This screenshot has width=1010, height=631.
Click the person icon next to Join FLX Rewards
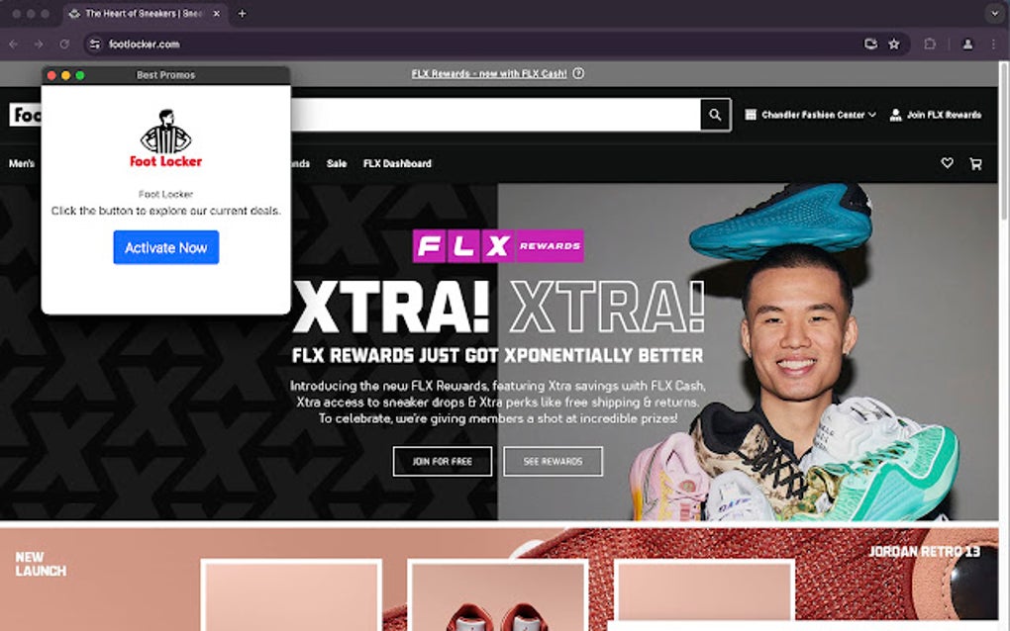point(894,114)
